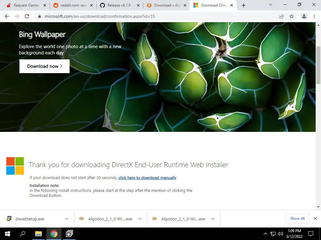Click the Chrome taskbar icon

54,234
